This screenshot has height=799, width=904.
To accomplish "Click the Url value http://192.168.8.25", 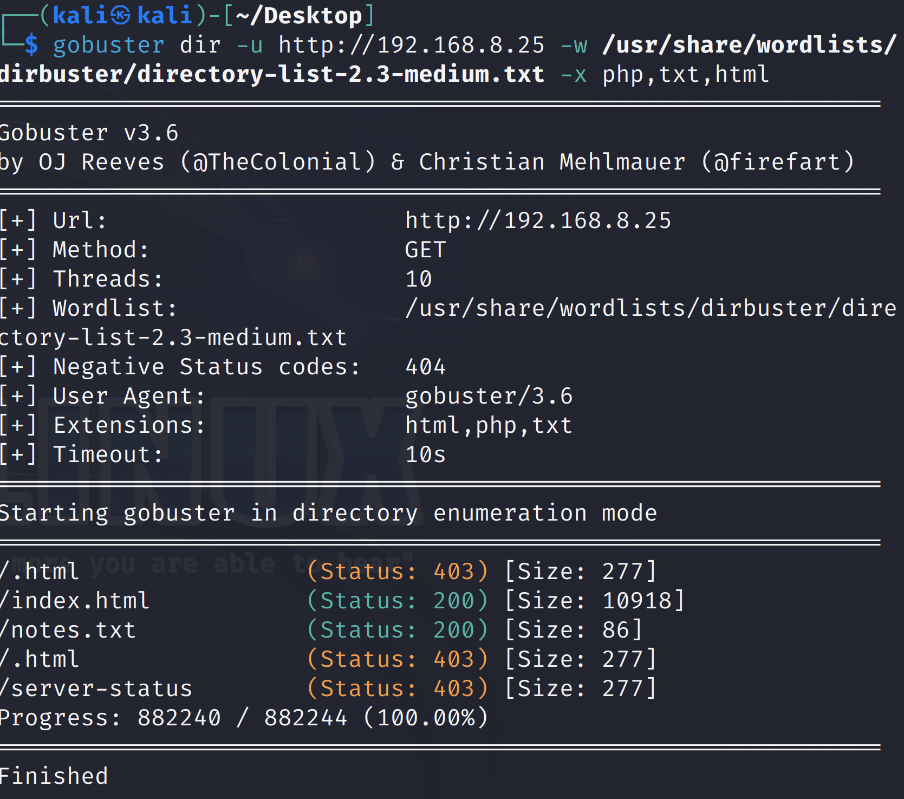I will [538, 220].
